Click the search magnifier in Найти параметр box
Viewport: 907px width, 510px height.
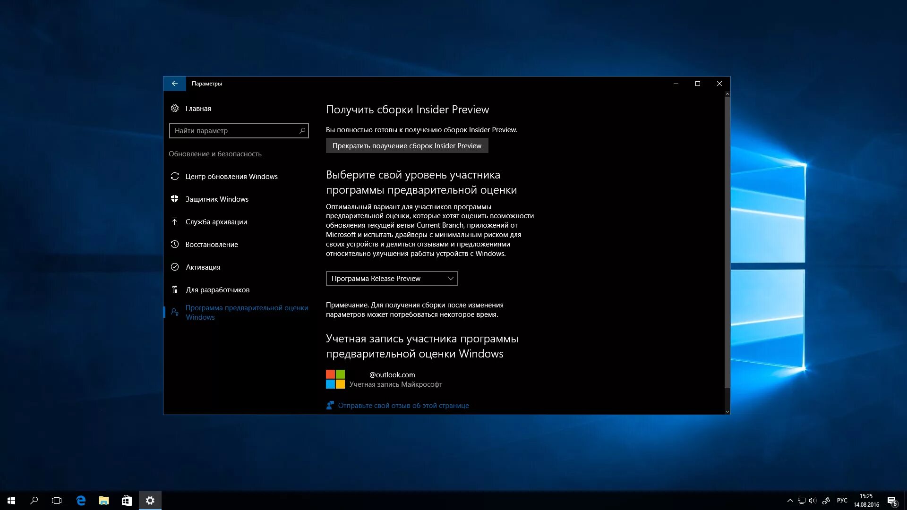click(x=302, y=131)
